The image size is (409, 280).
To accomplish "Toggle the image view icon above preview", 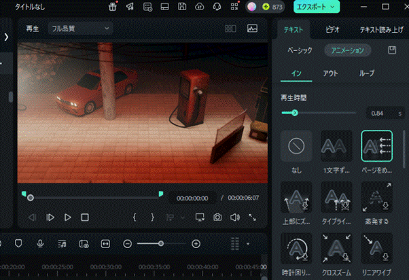I will click(x=252, y=29).
